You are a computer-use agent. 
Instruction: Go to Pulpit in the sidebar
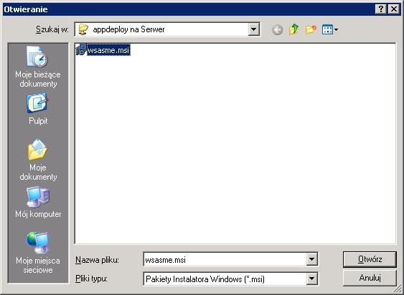coord(38,110)
